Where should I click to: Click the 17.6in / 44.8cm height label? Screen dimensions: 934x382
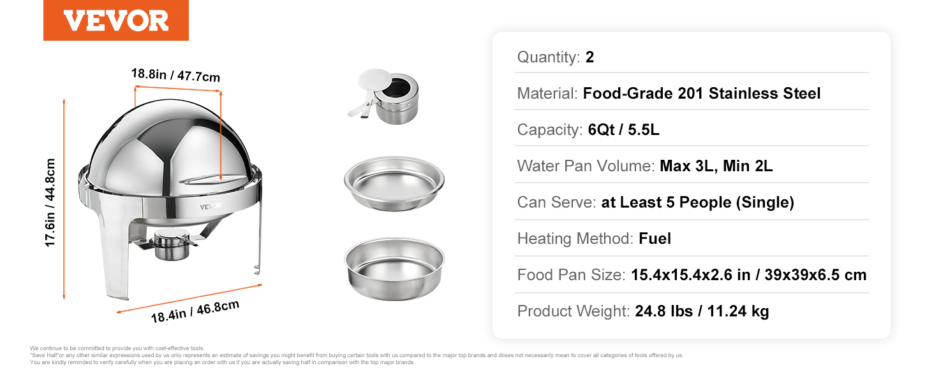coord(50,202)
